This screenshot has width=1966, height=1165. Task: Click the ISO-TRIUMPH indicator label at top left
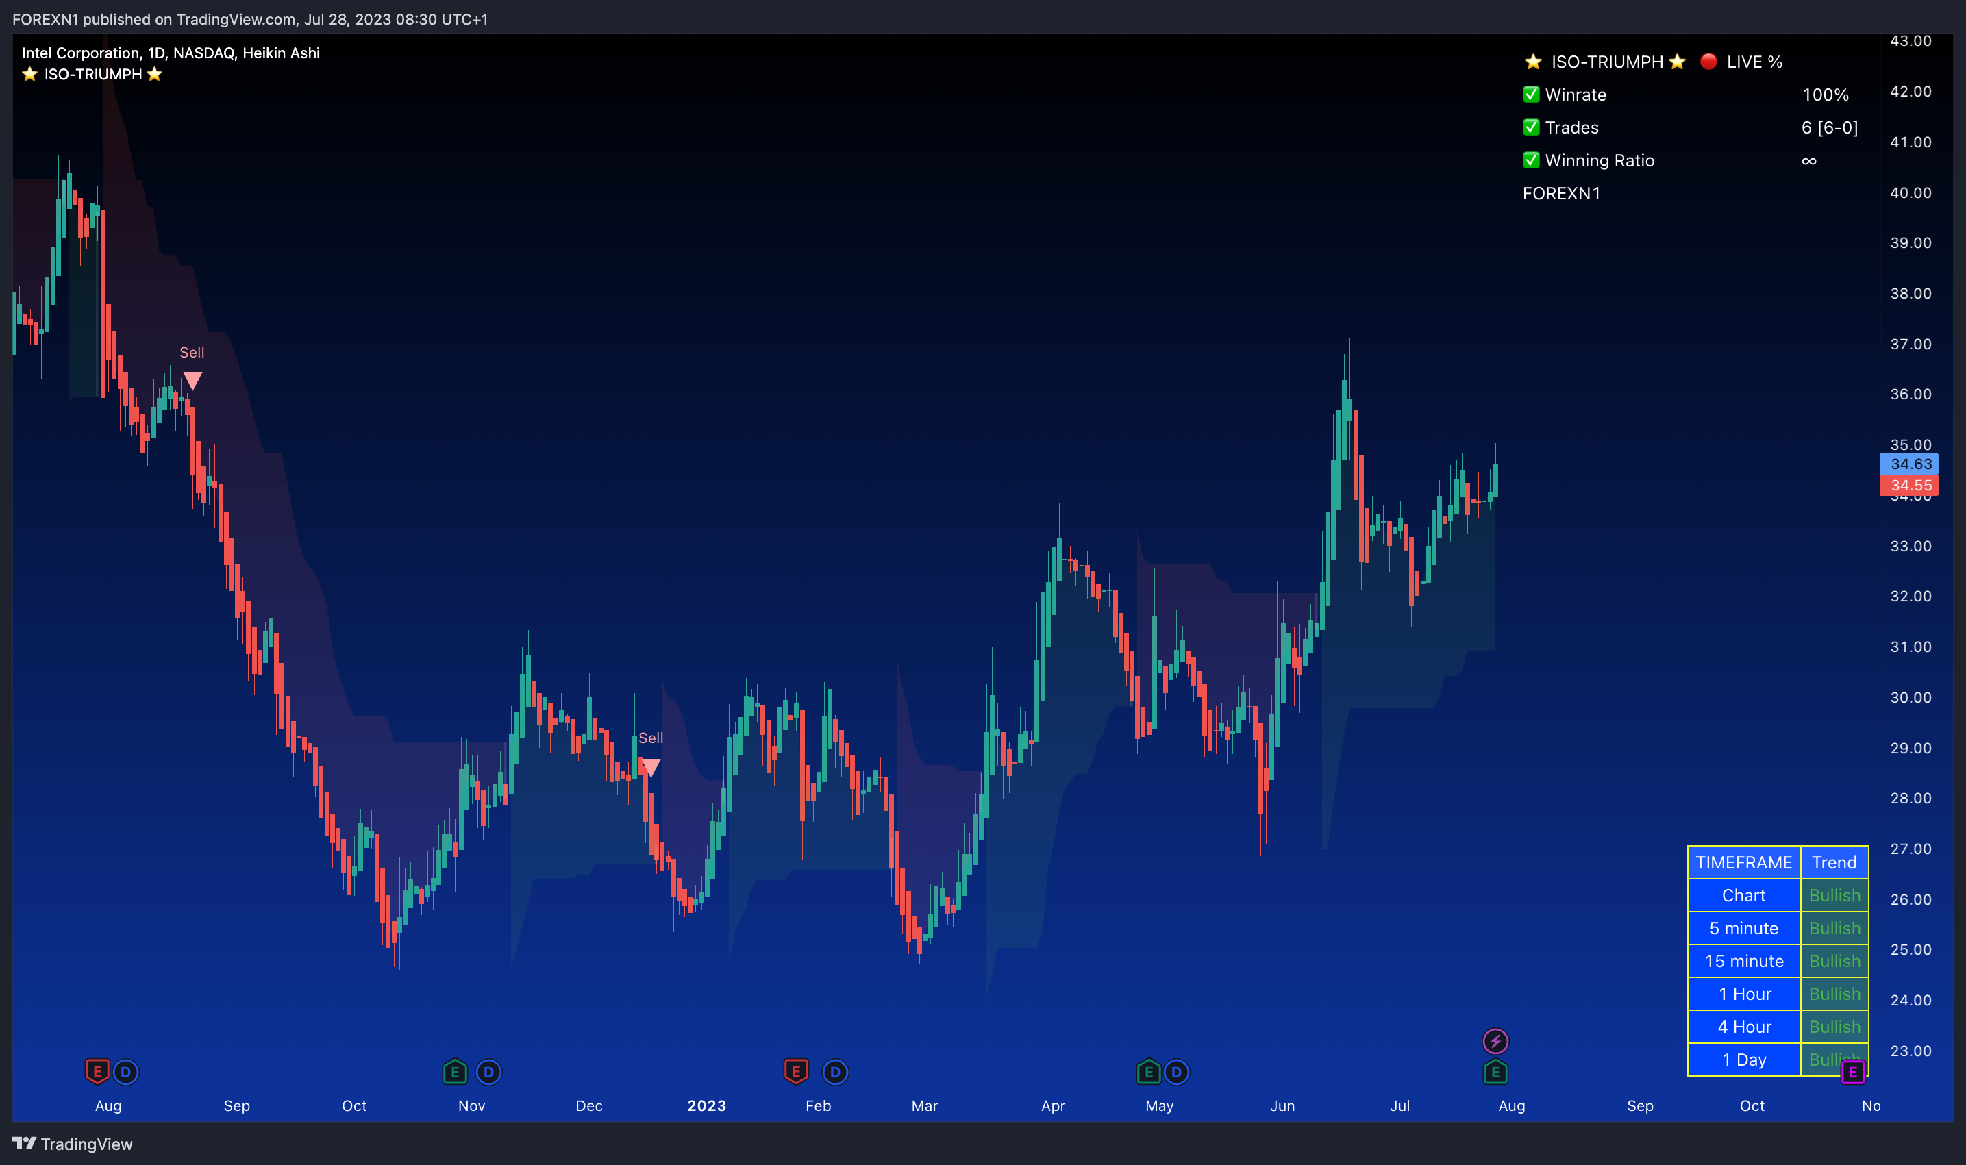click(92, 74)
